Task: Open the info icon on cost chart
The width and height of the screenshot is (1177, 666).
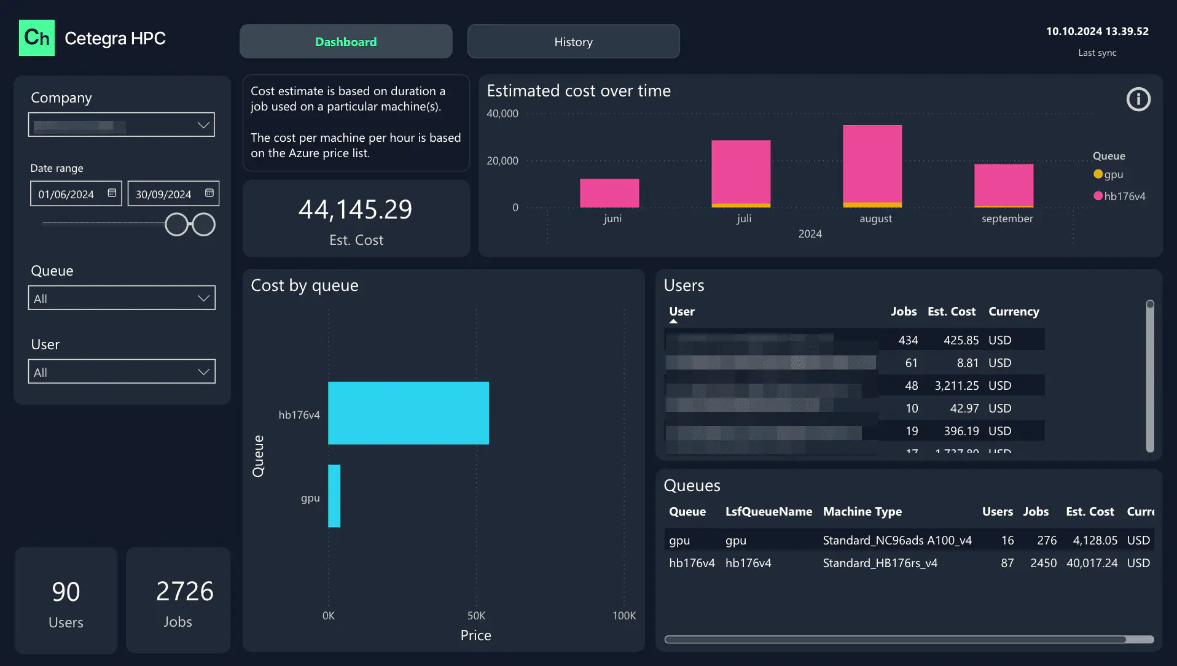Action: pos(1138,99)
